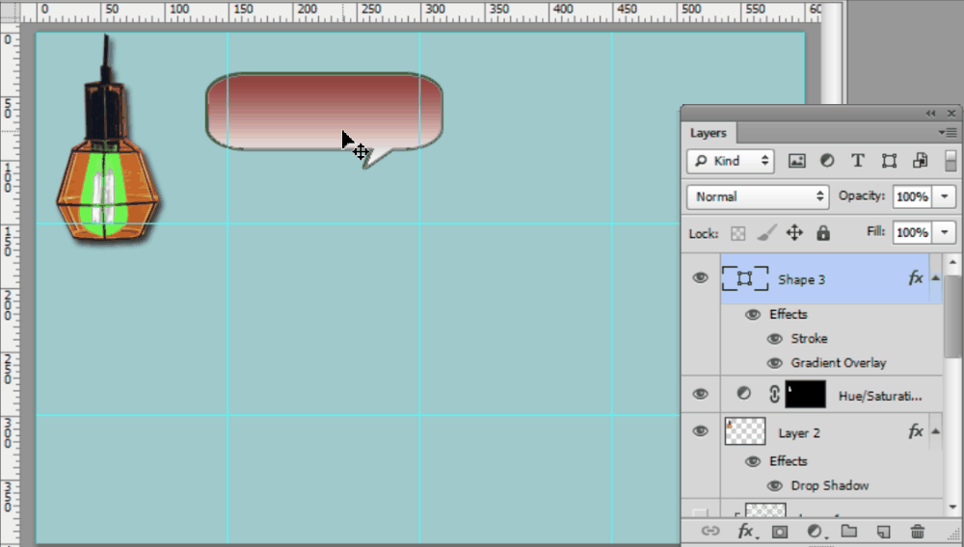Screen dimensions: 964x547
Task: Collapse Shape 3 effects list
Action: pyautogui.click(x=936, y=278)
